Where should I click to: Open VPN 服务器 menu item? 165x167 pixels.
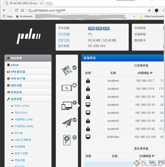(28, 72)
